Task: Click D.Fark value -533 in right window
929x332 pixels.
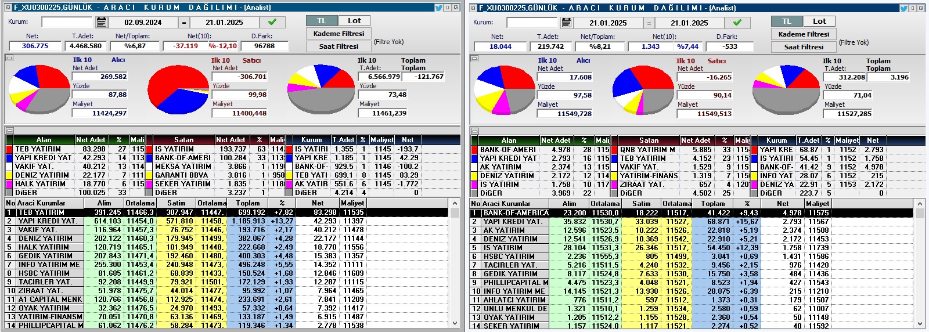Action: click(730, 46)
